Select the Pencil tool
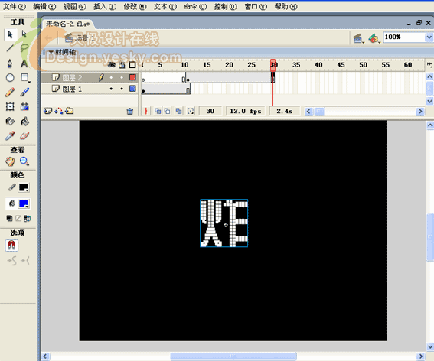434x361 pixels. (x=10, y=92)
